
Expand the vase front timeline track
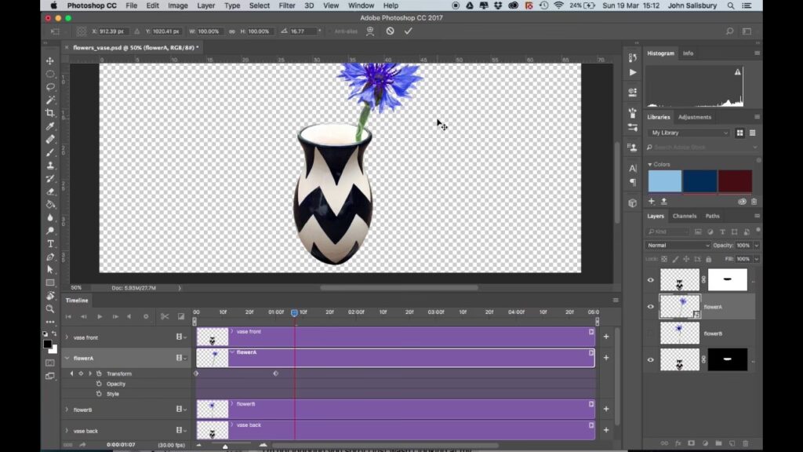click(67, 337)
